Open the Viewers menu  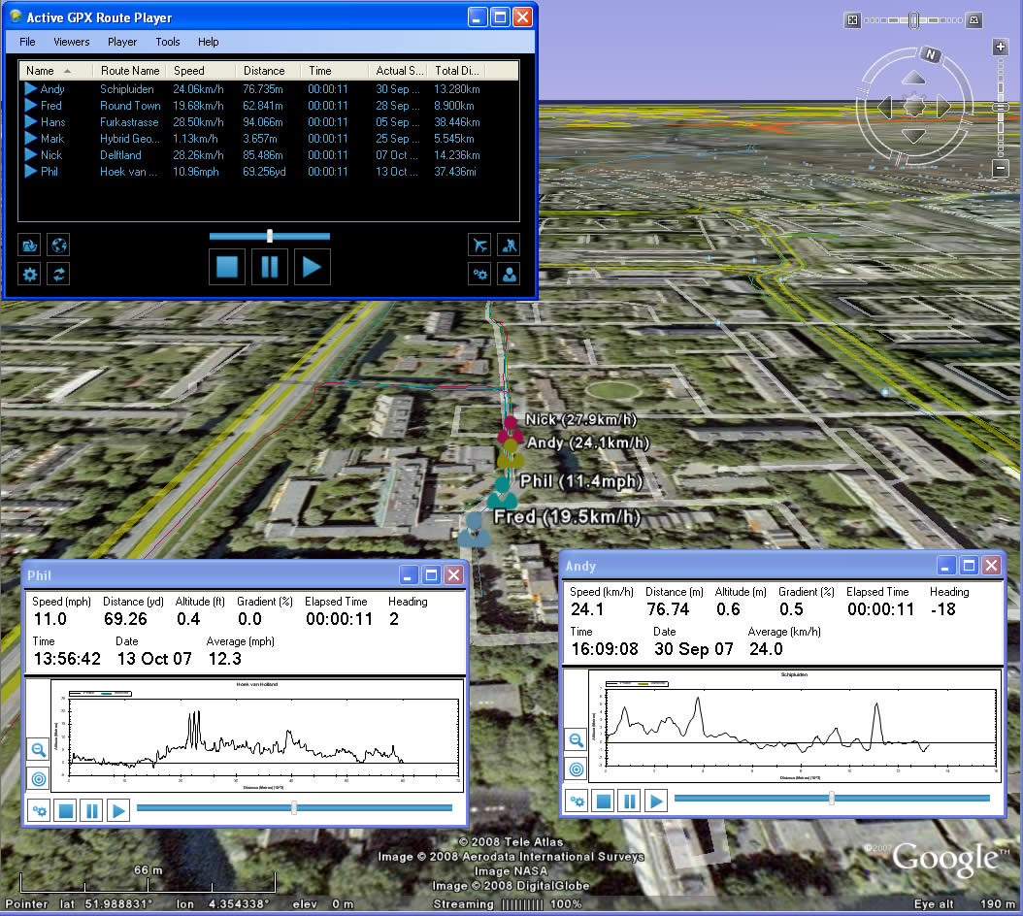(72, 42)
